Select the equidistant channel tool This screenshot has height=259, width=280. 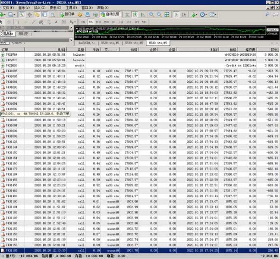(x=41, y=22)
